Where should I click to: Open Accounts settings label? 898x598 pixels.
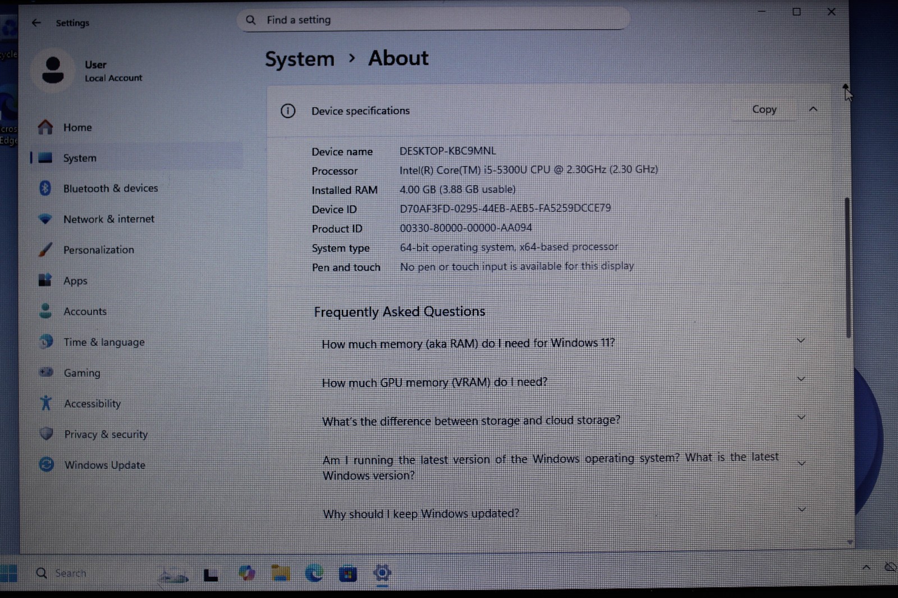coord(85,311)
